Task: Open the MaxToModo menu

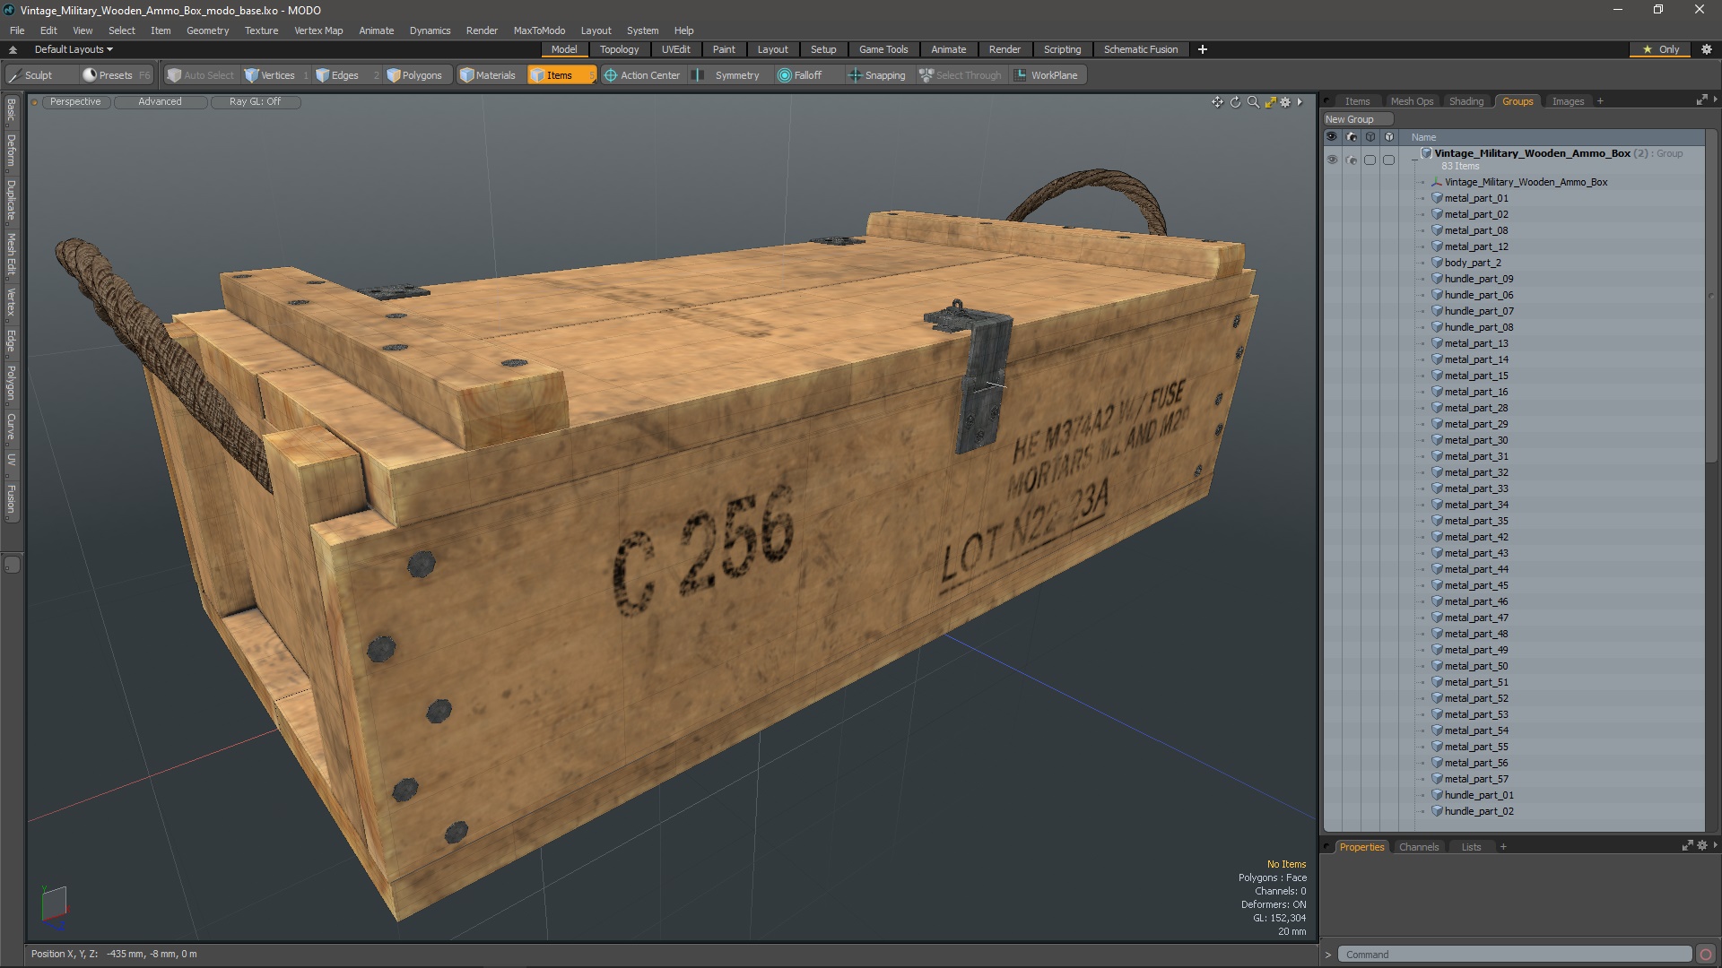Action: pos(539,30)
